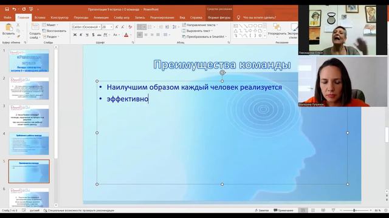Screen dimensions: 389x218
Task: Open the Конструктор tab
Action: pyautogui.click(x=60, y=18)
